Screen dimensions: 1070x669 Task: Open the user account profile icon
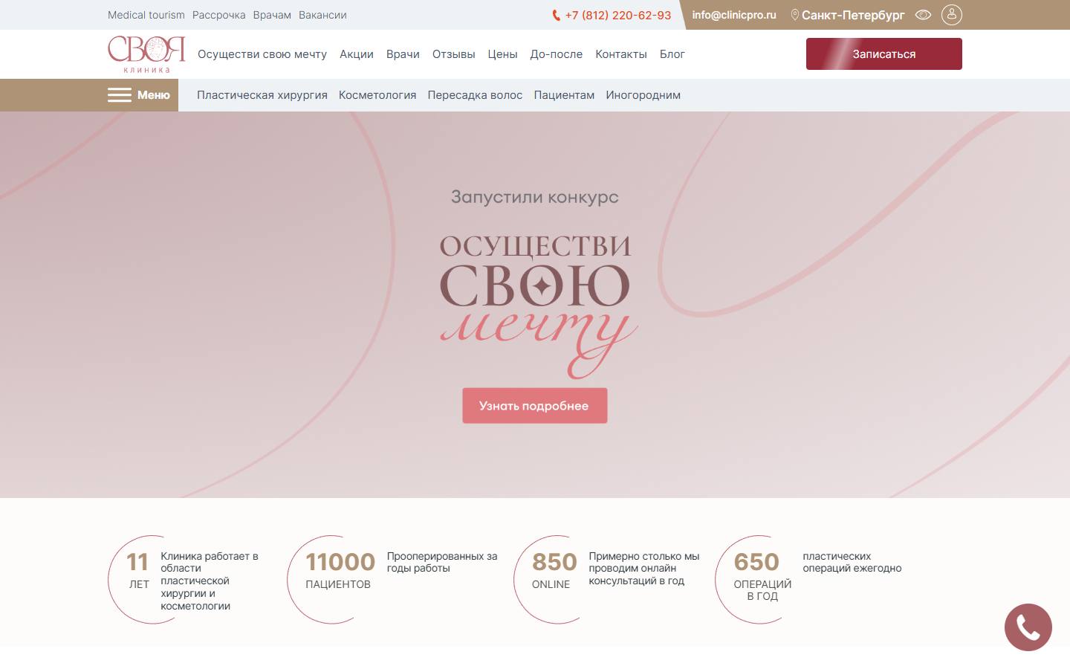[951, 15]
